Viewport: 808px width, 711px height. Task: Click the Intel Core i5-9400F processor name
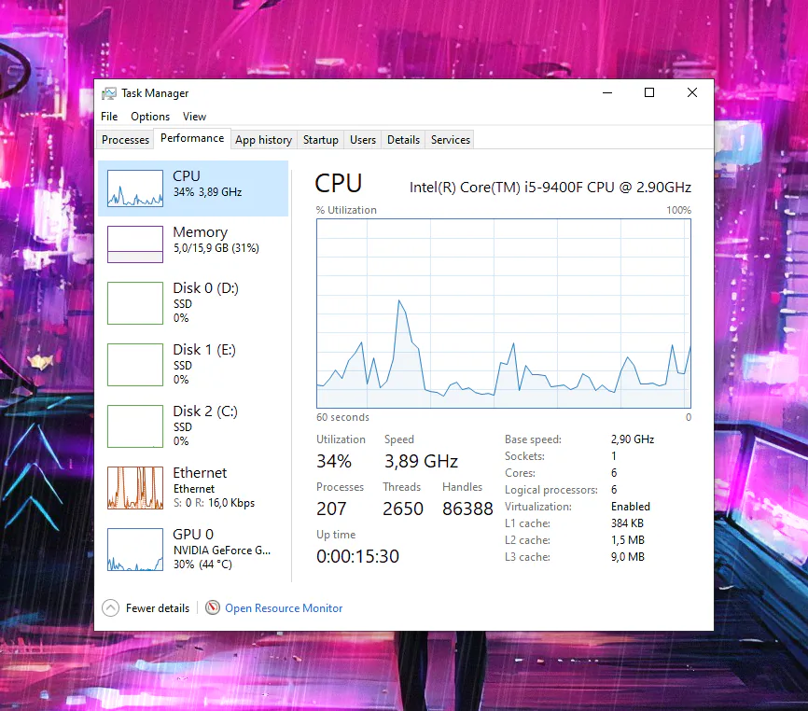[x=550, y=187]
